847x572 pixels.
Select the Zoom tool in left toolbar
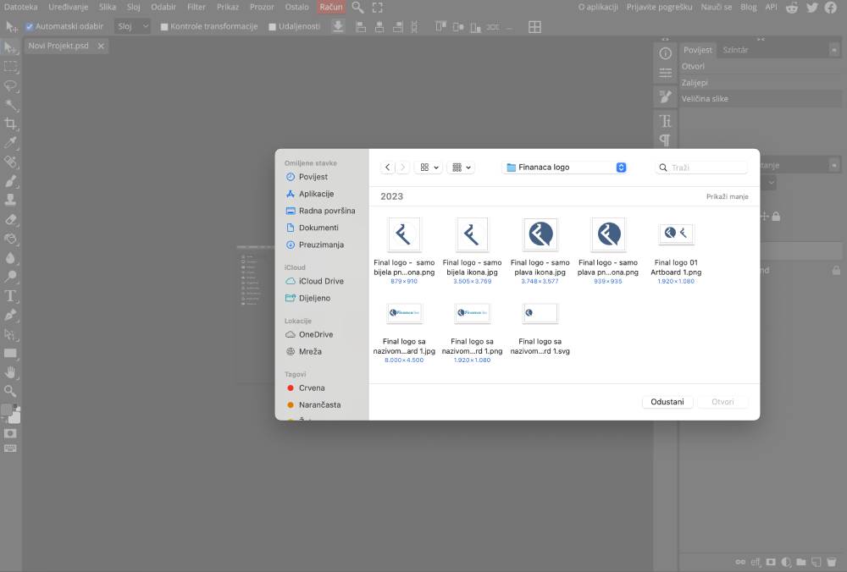(10, 391)
